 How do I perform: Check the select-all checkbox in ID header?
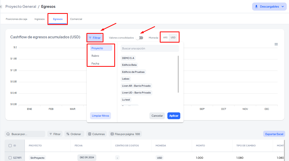tap(10, 146)
